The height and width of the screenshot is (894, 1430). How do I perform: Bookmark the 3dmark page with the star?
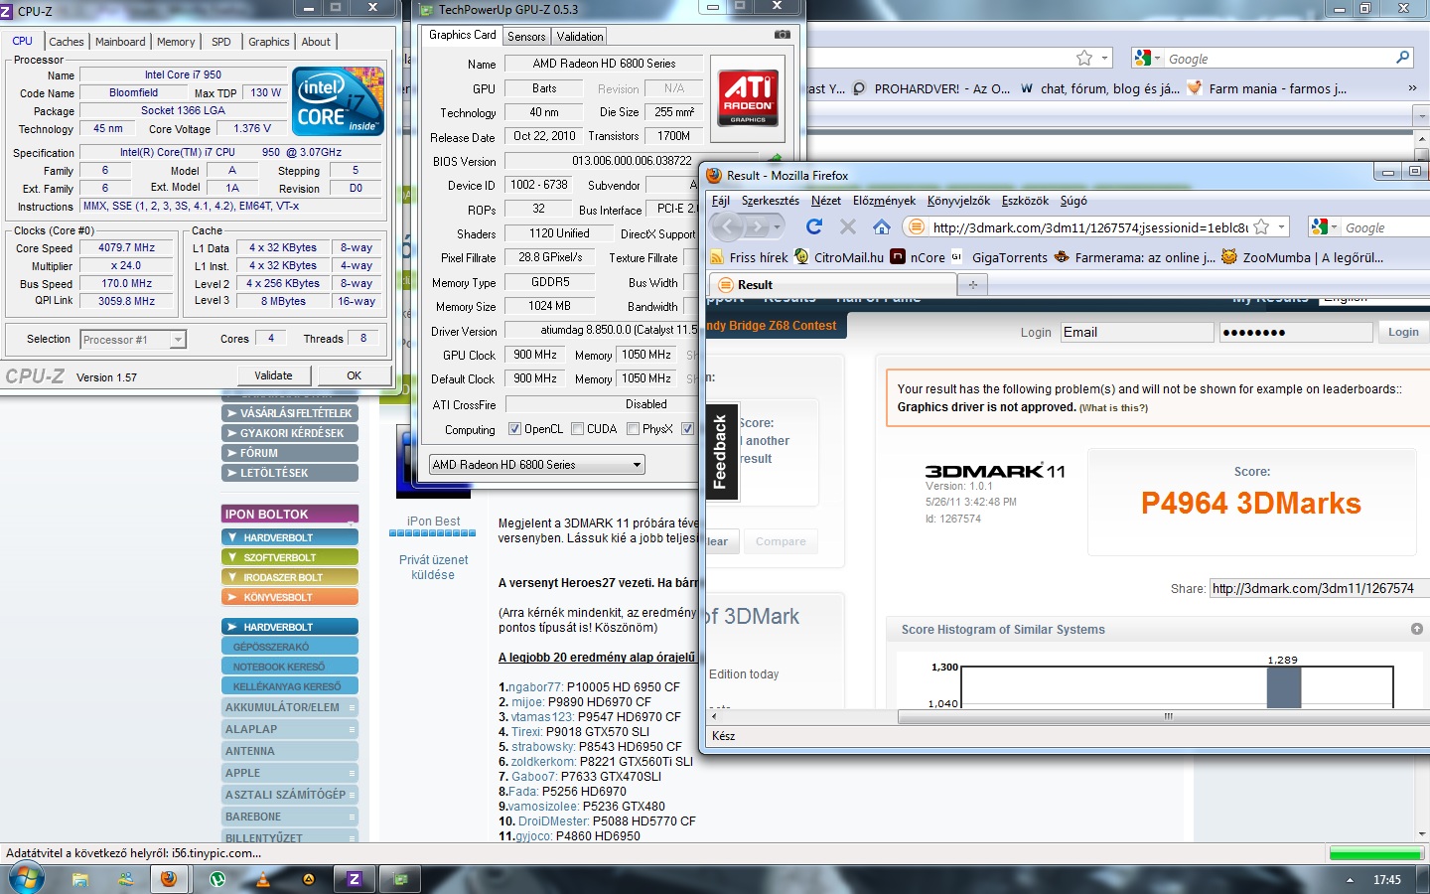(1261, 226)
